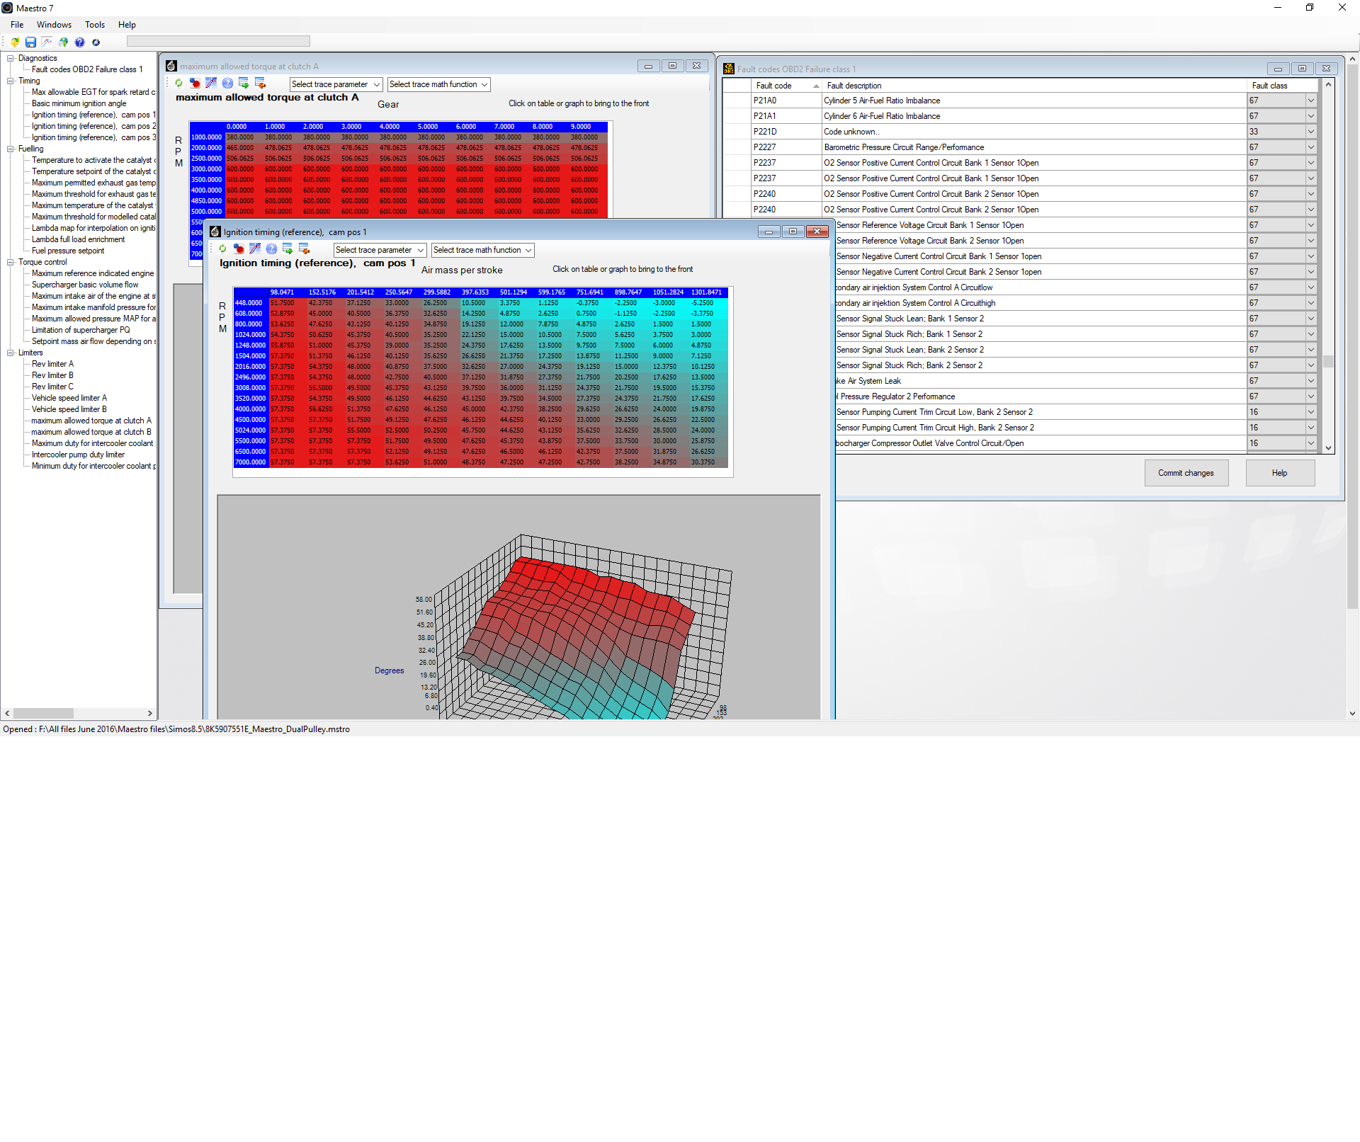Click the open file icon in main toolbar
Image resolution: width=1360 pixels, height=1142 pixels.
tap(15, 42)
